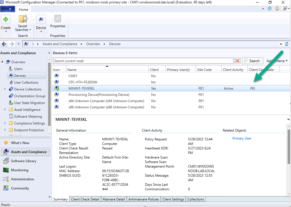Collapse the ribbon with the up chevron
Viewport: 291px width, 207px height.
(x=263, y=9)
